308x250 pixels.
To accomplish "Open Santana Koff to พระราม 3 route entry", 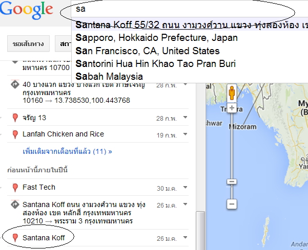I will pos(84,213).
